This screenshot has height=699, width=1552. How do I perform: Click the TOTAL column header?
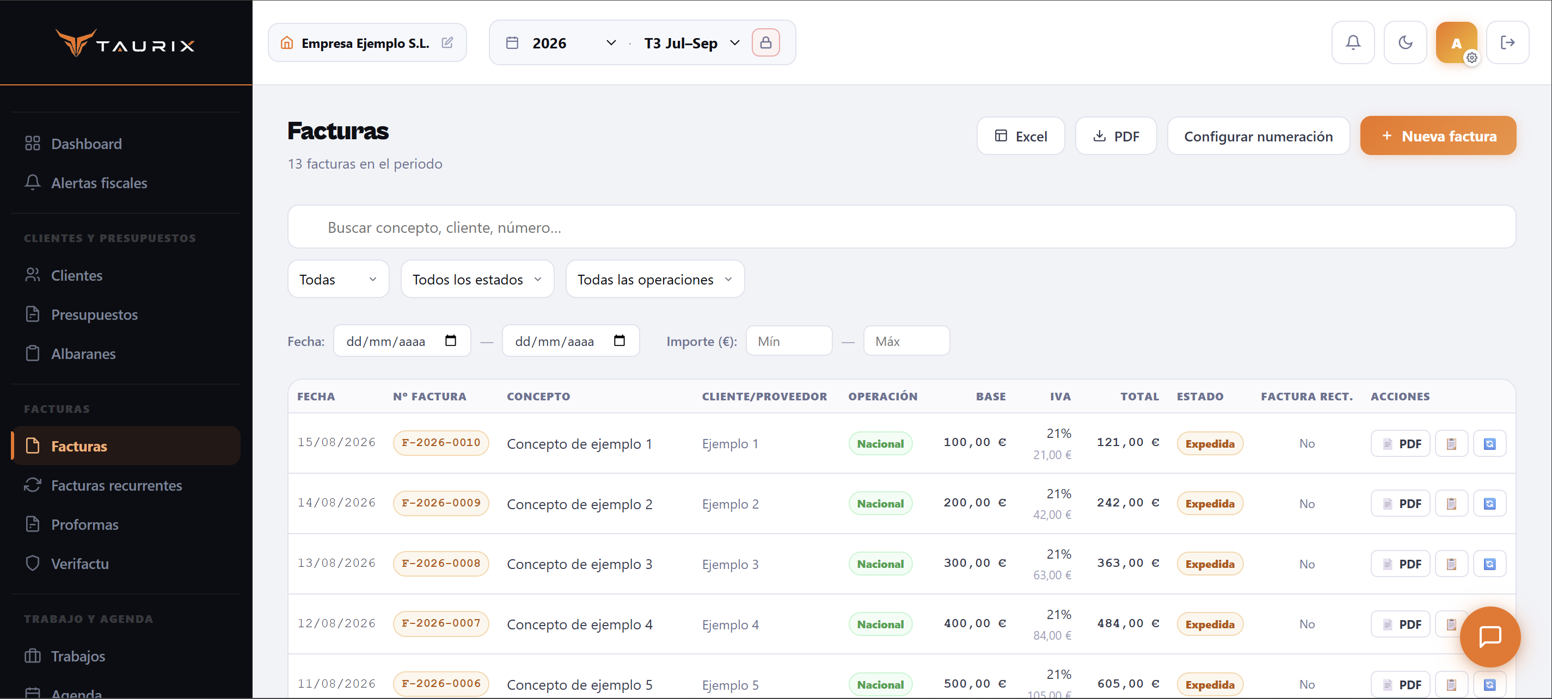pyautogui.click(x=1139, y=396)
